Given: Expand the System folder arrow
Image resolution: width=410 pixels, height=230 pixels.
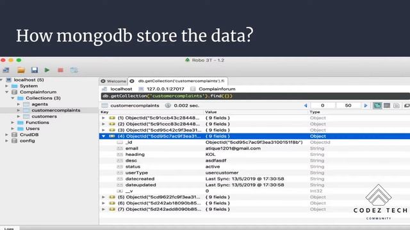Looking at the screenshot, I should click(x=7, y=86).
